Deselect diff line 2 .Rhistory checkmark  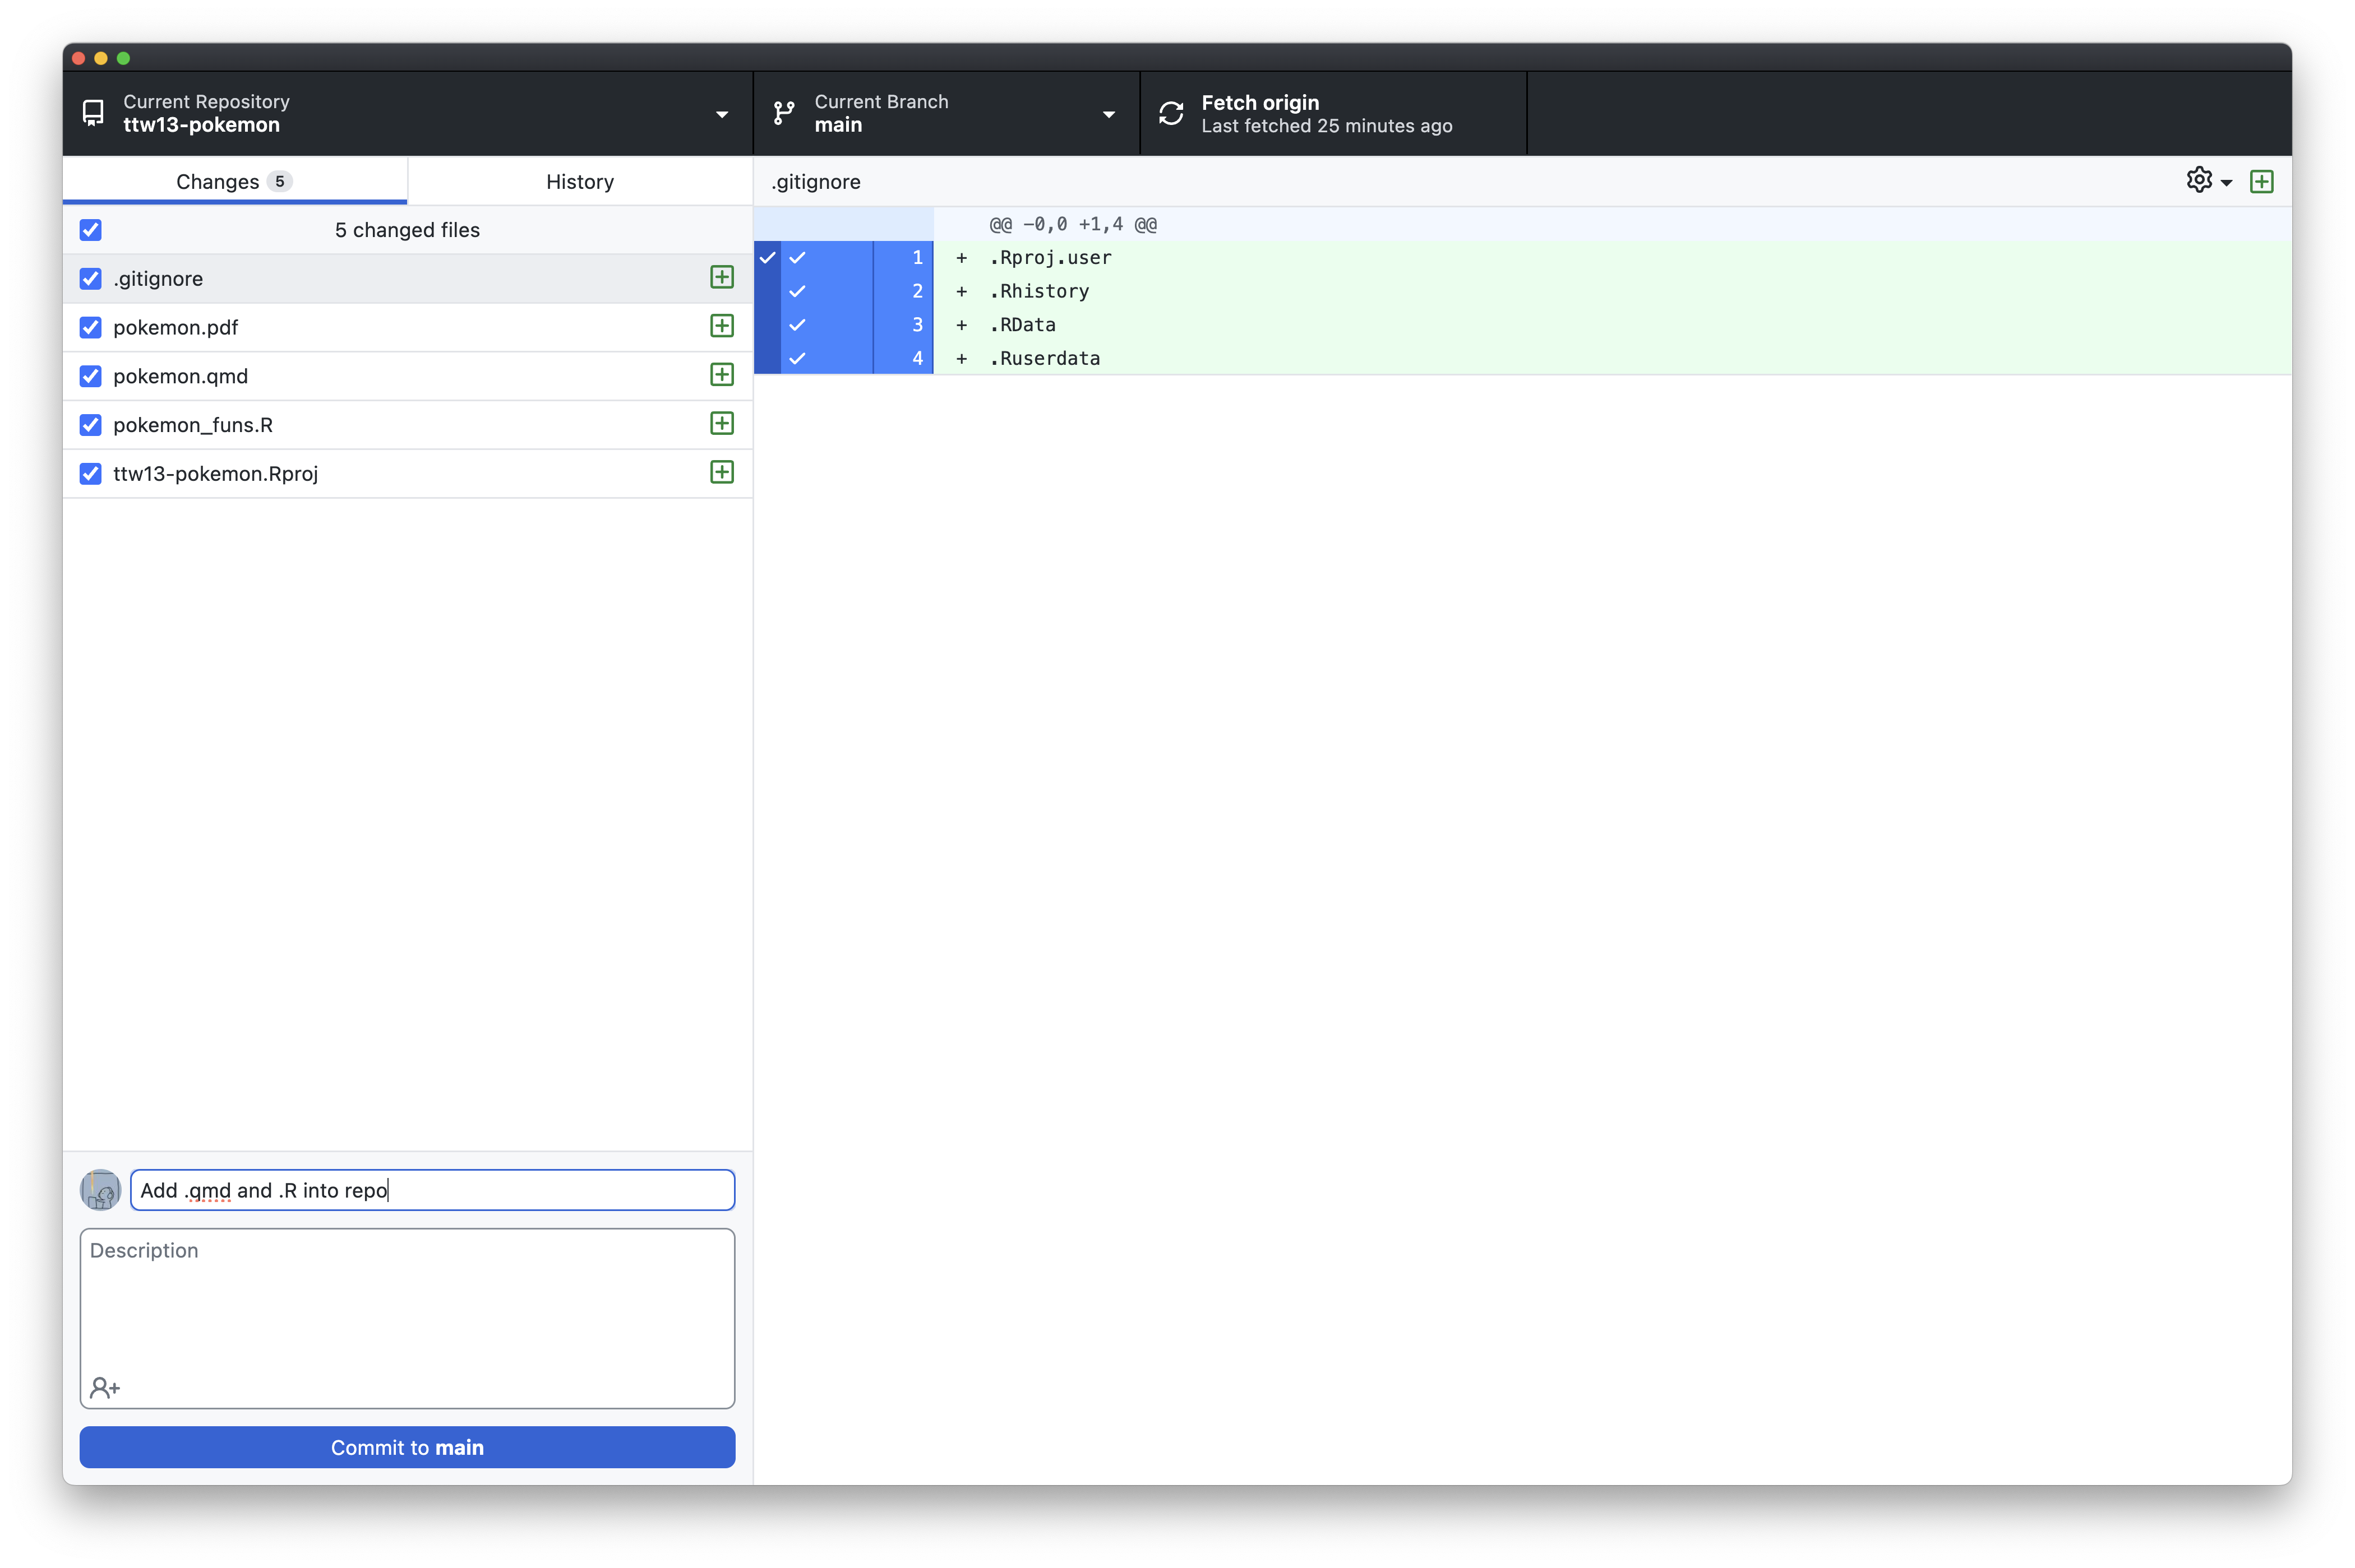pyautogui.click(x=797, y=291)
